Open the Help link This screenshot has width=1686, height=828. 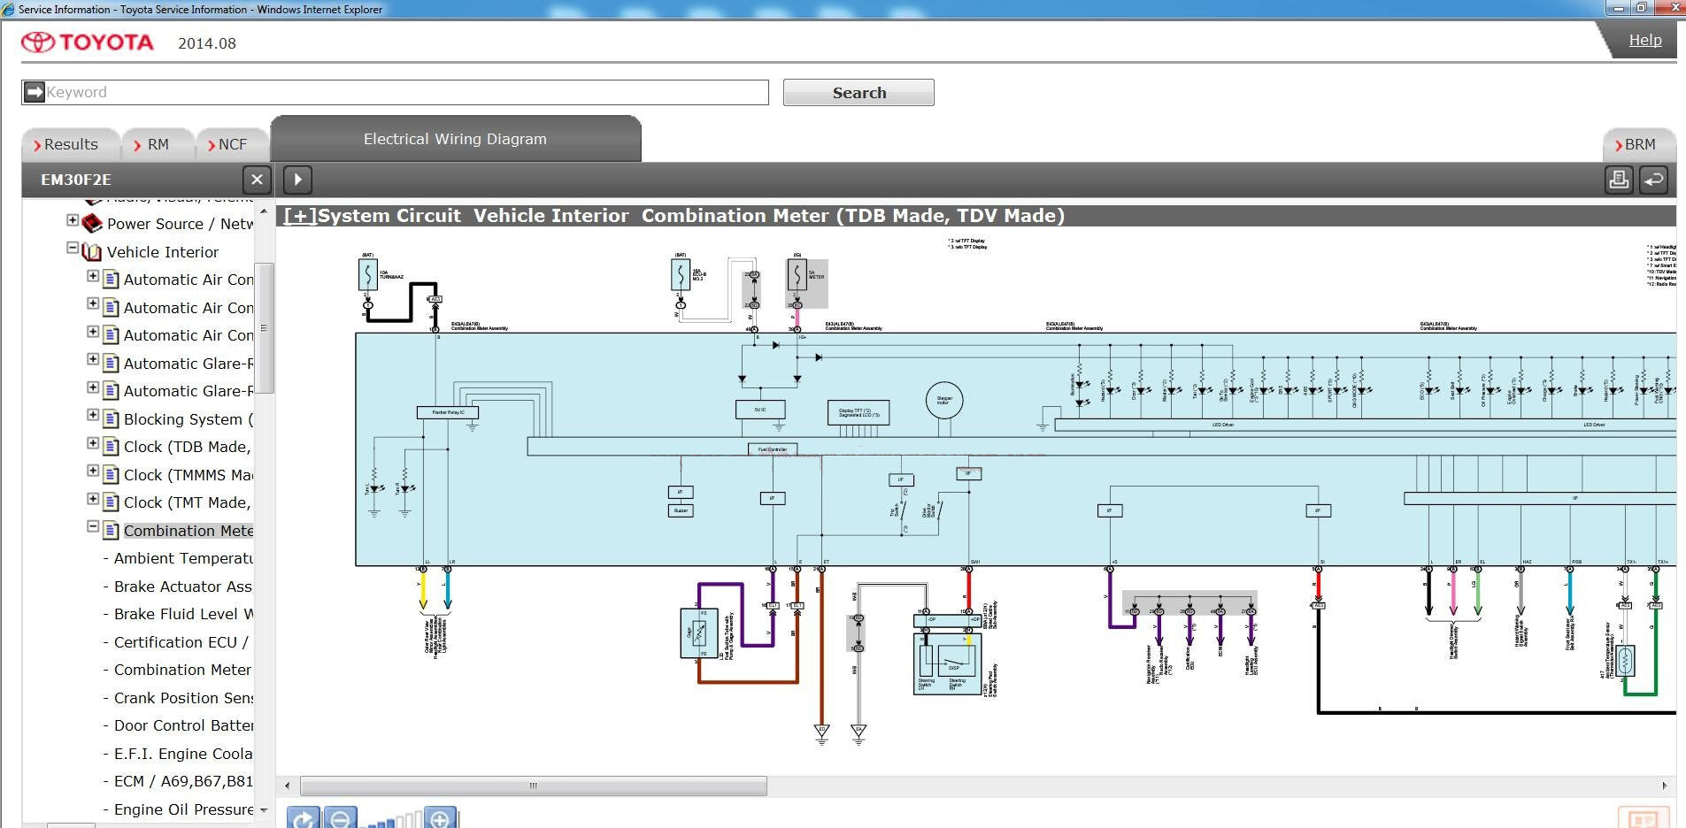[1644, 40]
